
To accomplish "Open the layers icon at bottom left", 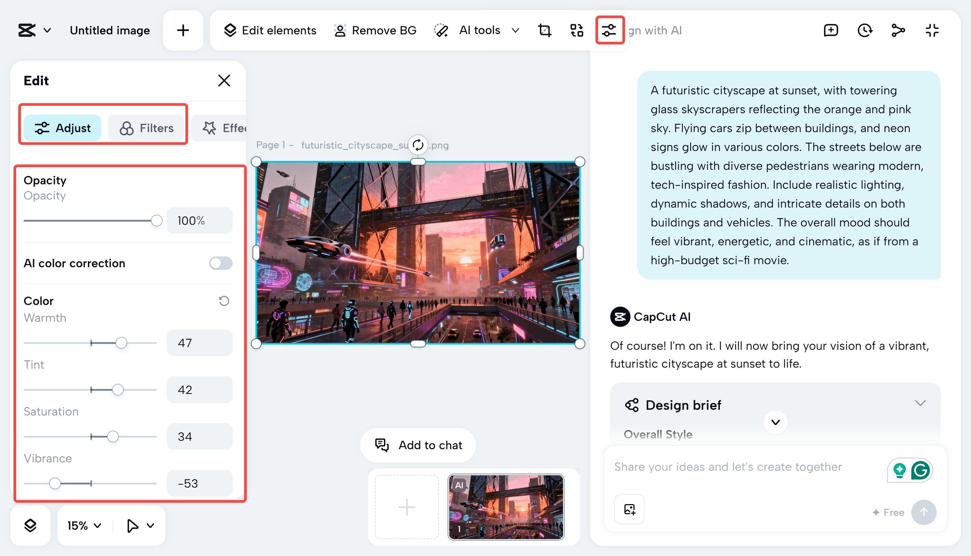I will (x=30, y=525).
